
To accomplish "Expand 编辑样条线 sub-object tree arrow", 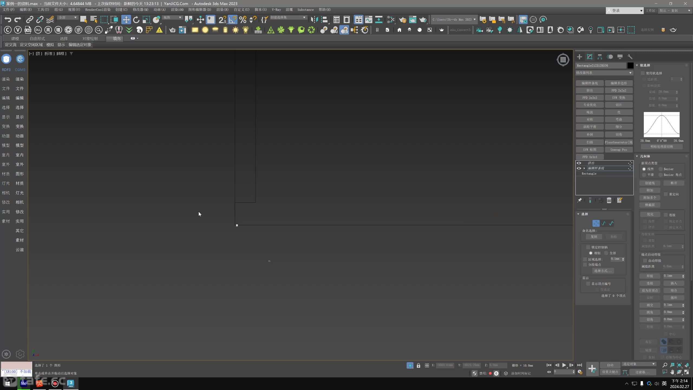I will (584, 168).
